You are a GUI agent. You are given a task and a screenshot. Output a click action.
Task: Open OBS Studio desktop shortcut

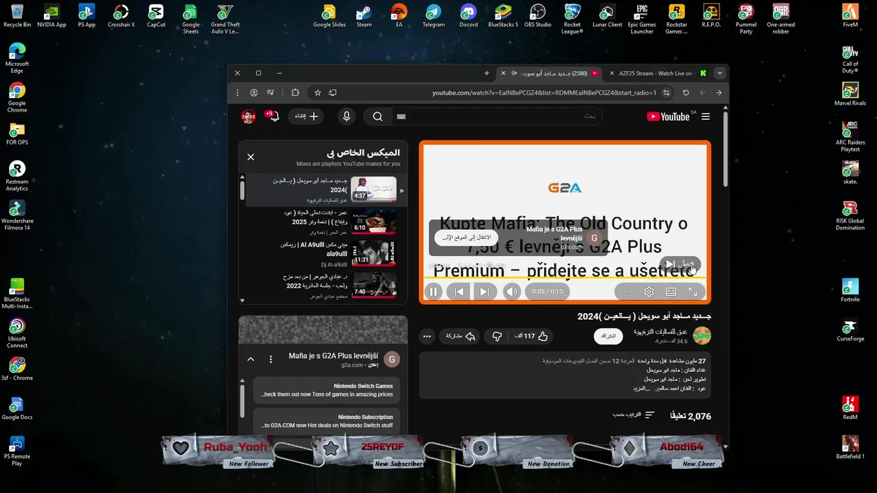(x=538, y=16)
